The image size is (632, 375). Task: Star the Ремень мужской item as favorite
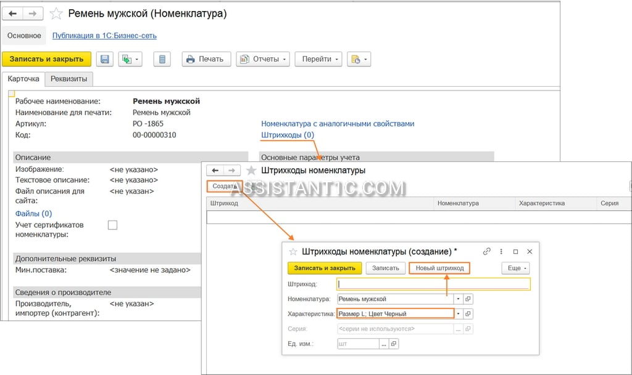(x=56, y=14)
